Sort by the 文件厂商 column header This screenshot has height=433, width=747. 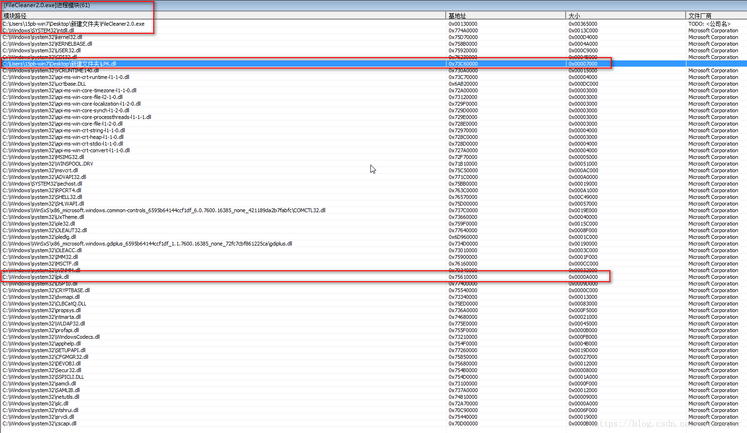(716, 16)
